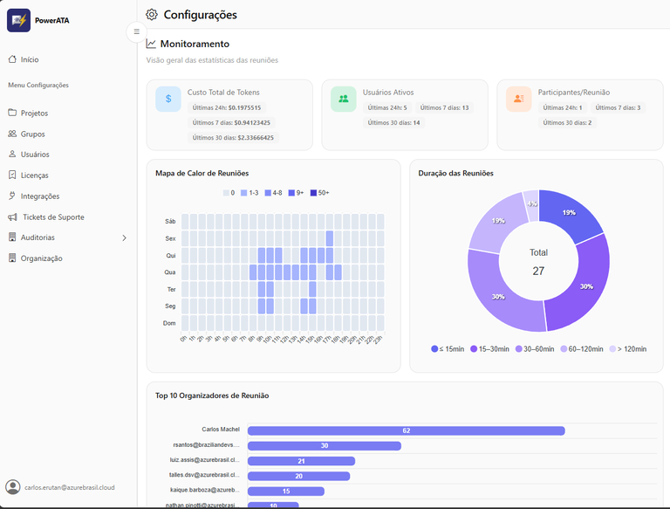The height and width of the screenshot is (509, 670).
Task: Click the Auditorias building icon
Action: point(12,237)
